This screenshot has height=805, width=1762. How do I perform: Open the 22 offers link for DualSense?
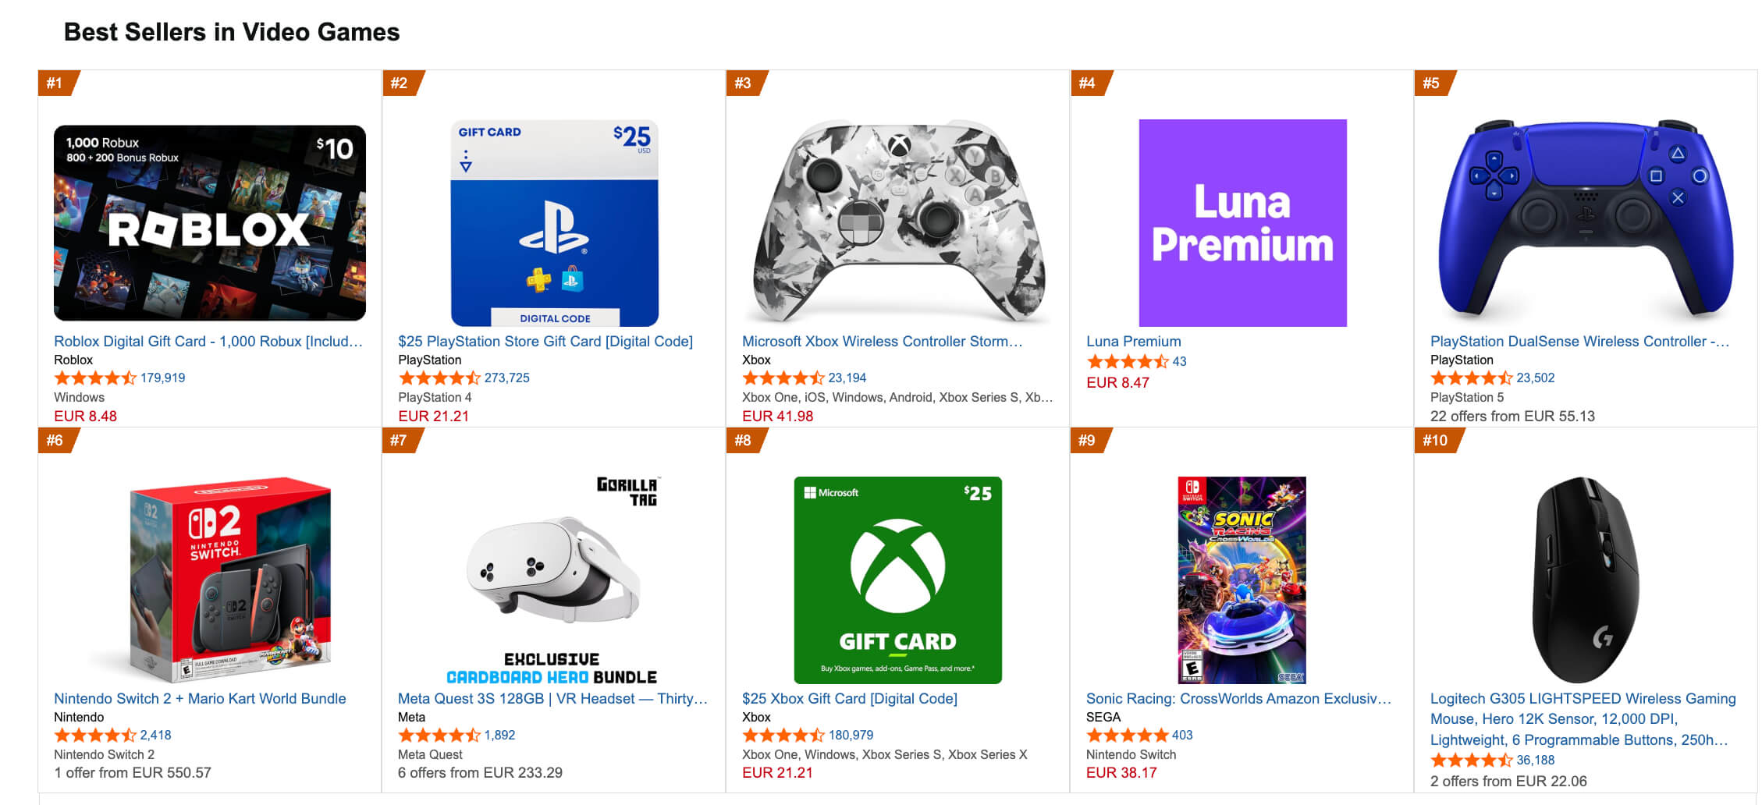pyautogui.click(x=1512, y=417)
